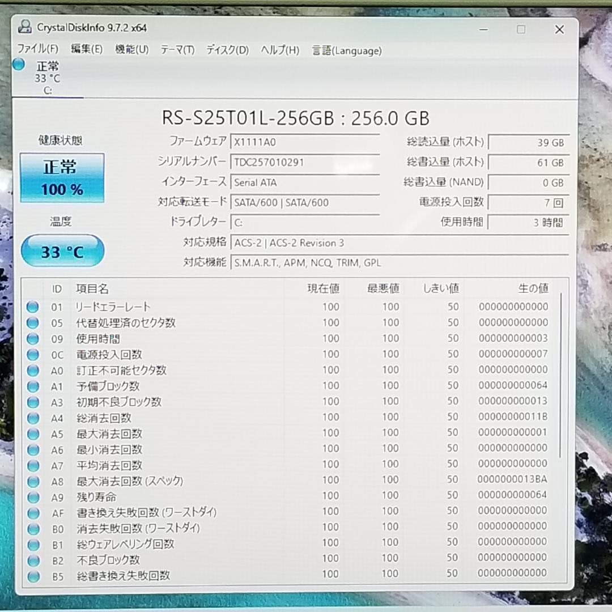Screen dimensions: 612x612
Task: Click the 正常 100 % health status button
Action: (62, 178)
